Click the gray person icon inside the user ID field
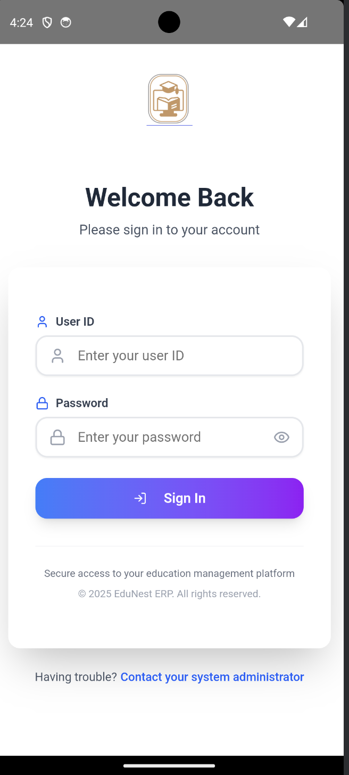 click(x=57, y=355)
